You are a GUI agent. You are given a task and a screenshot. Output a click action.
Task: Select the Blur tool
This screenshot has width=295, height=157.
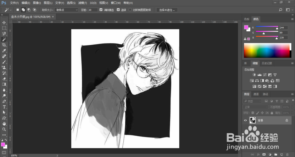click(4, 90)
